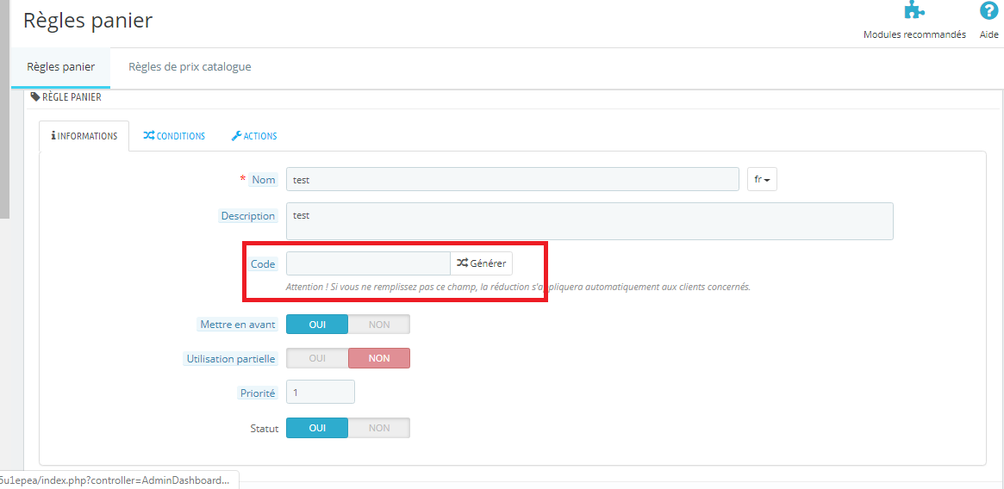Click the Code input field
The height and width of the screenshot is (489, 1004).
(368, 263)
